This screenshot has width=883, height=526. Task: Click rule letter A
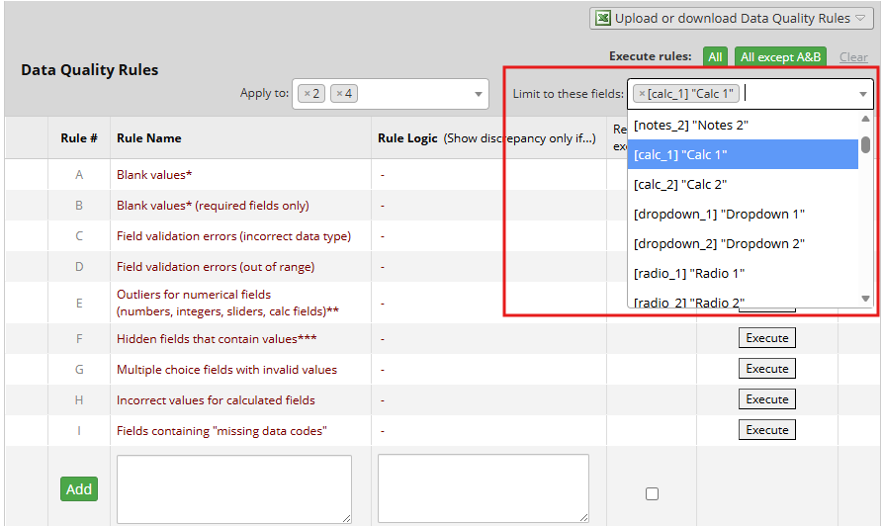coord(79,175)
